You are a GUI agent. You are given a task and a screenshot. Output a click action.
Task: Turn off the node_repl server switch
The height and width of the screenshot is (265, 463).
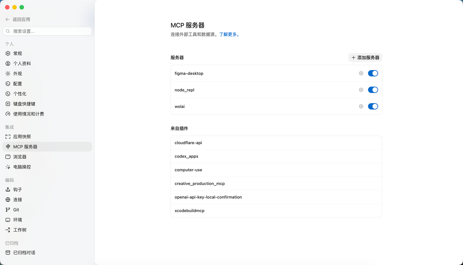tap(373, 90)
